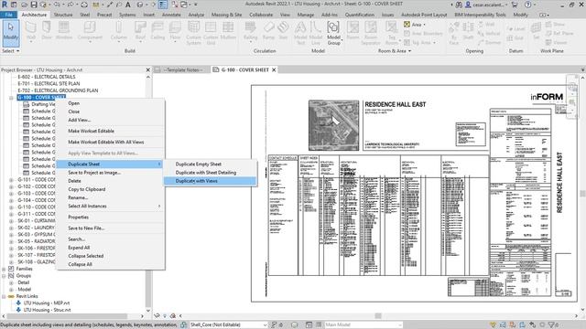Select E-701 - ELECTRICAL SITE PLAN sheet
The height and width of the screenshot is (329, 586).
(x=49, y=83)
